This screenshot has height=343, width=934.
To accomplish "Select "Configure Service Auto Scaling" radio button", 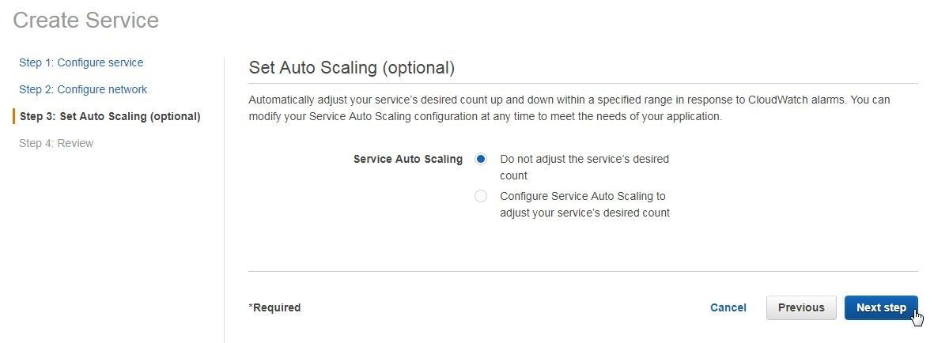I will [481, 196].
